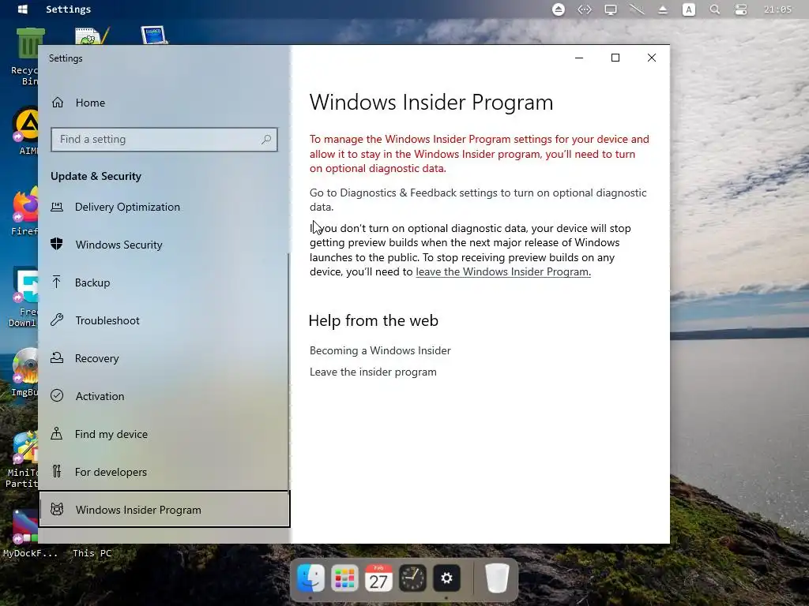This screenshot has height=606, width=809.
Task: Click the circled eject icon in the top bar
Action: pyautogui.click(x=559, y=9)
